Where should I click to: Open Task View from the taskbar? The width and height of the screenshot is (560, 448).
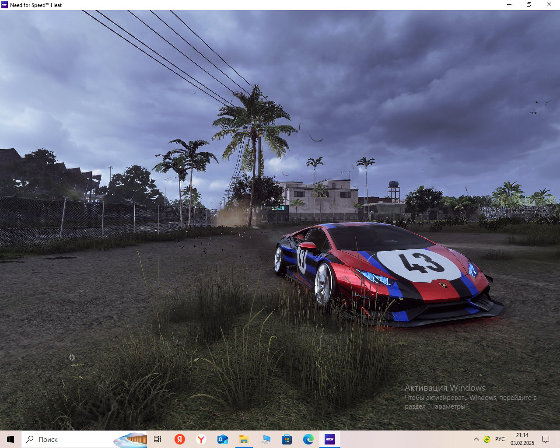click(157, 439)
